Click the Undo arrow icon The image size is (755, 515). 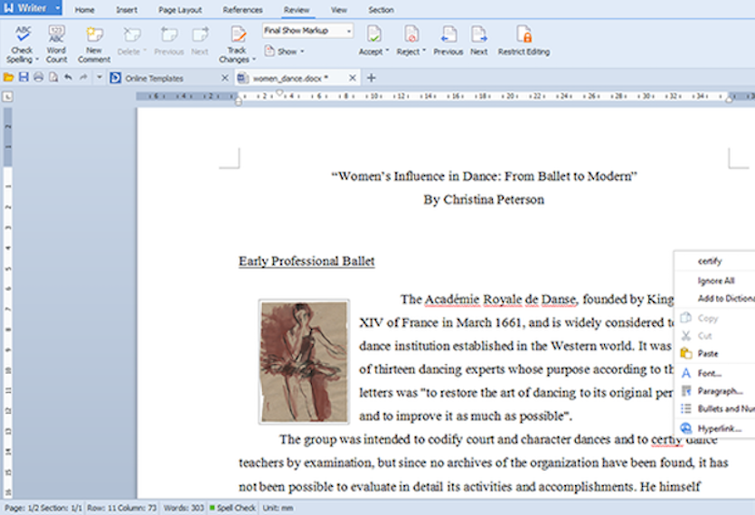click(68, 78)
